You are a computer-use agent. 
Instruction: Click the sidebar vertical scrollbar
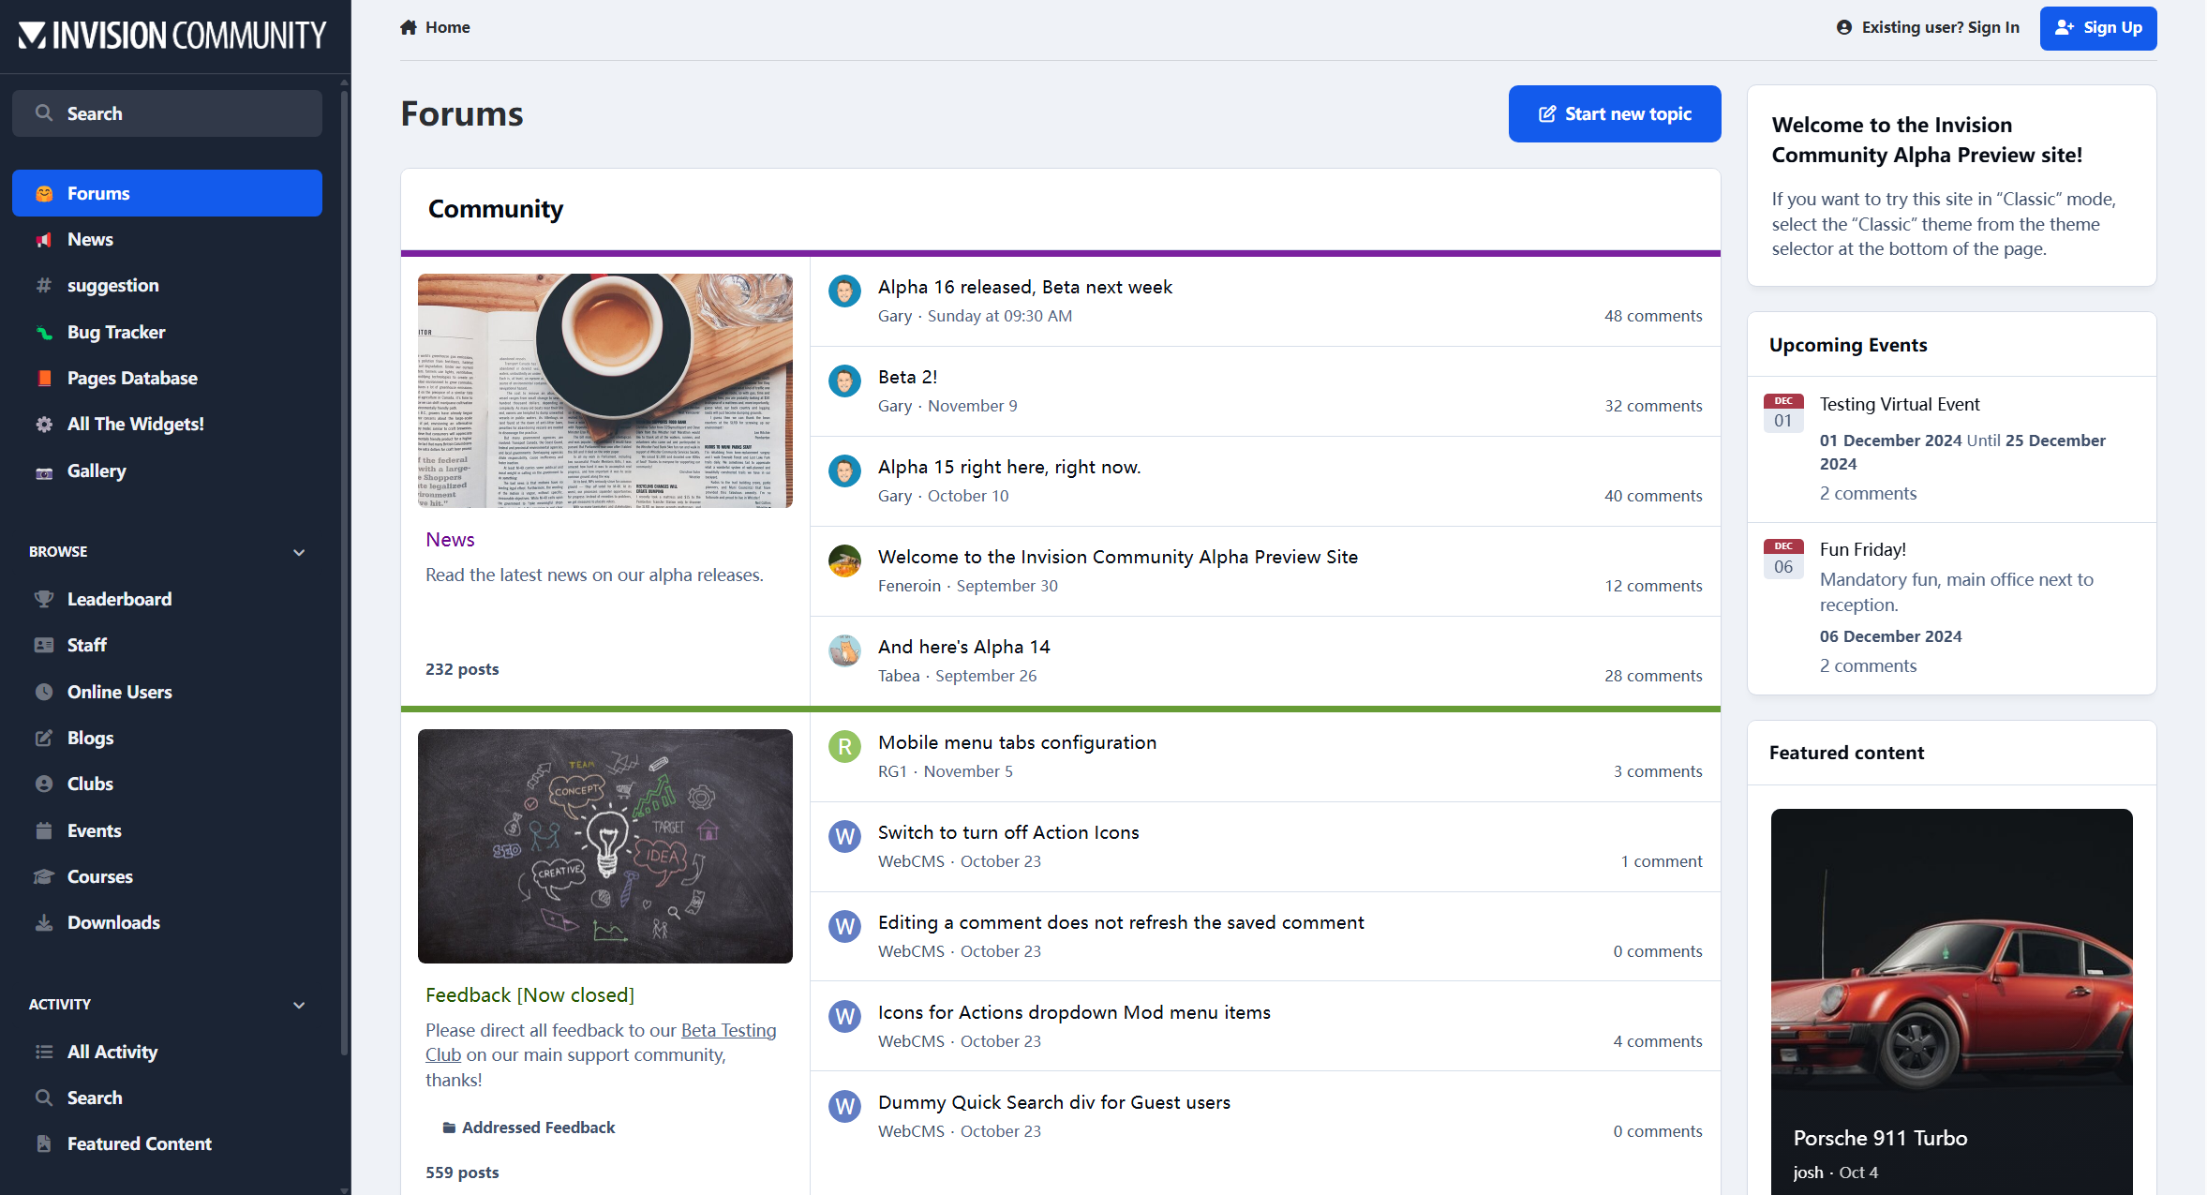point(344,562)
